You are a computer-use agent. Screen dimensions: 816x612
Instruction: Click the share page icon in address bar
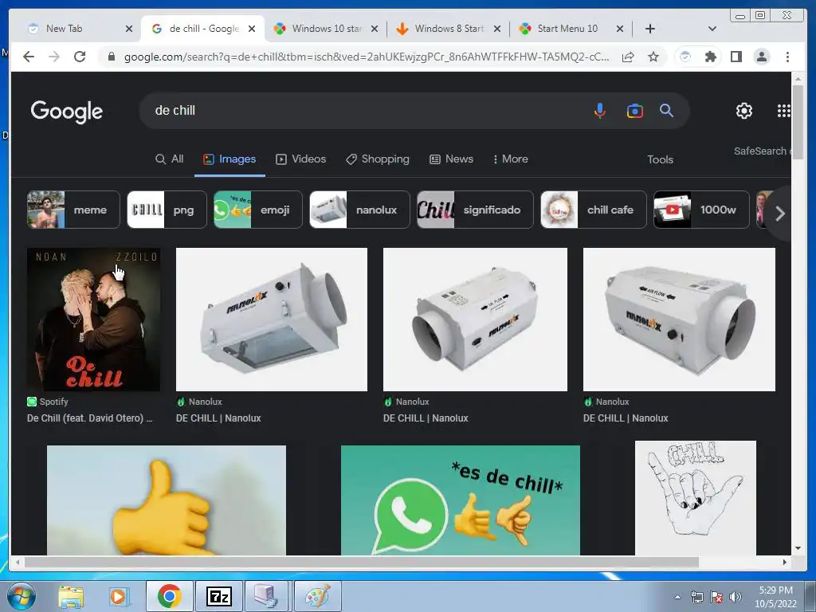pos(628,57)
